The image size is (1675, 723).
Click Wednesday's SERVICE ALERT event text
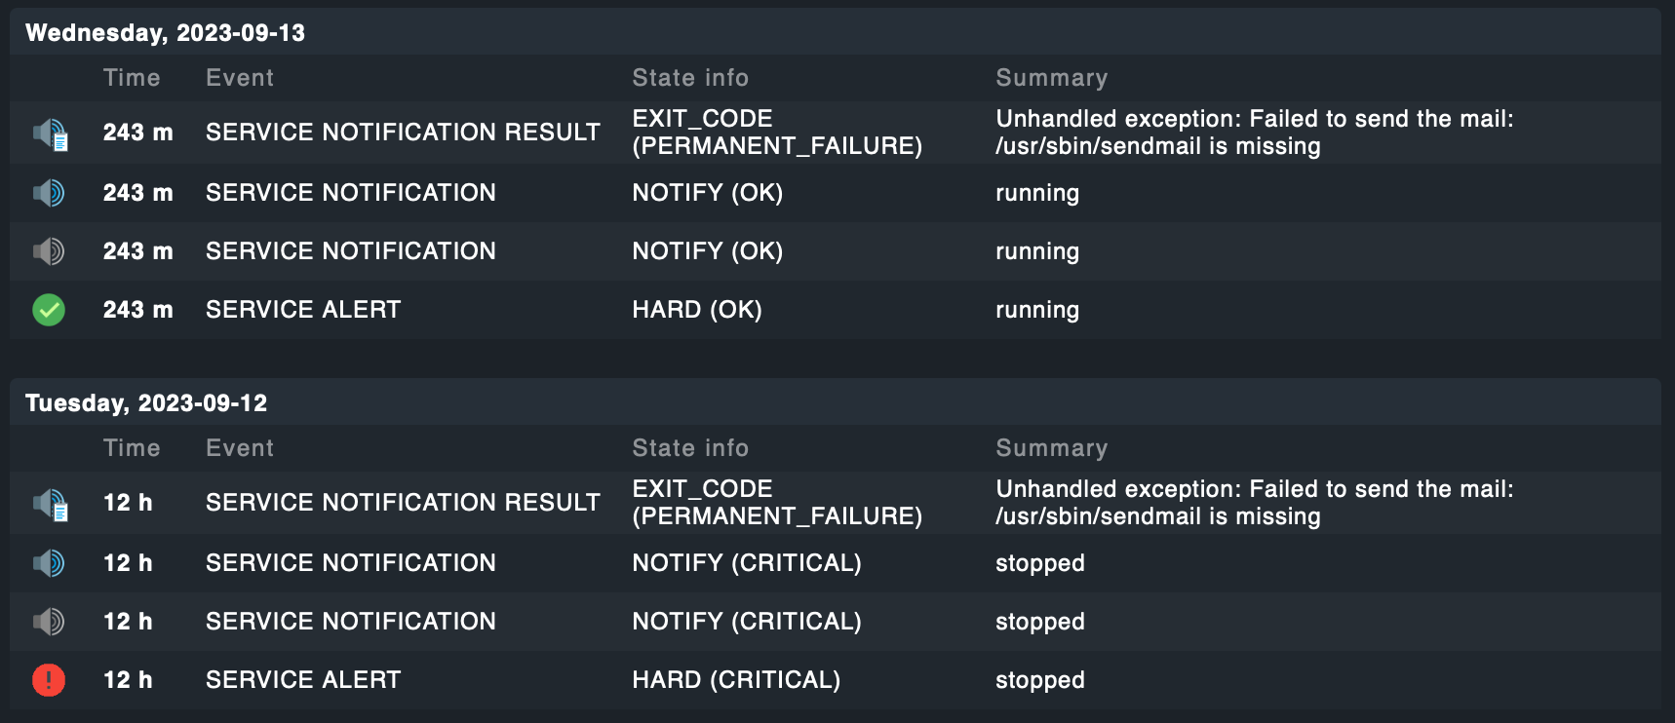(303, 310)
